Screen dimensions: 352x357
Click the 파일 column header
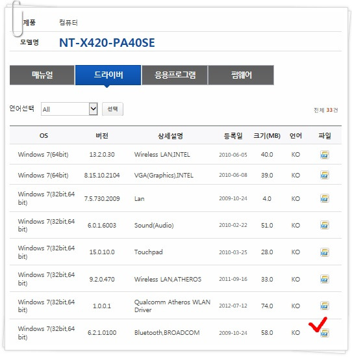coord(325,136)
